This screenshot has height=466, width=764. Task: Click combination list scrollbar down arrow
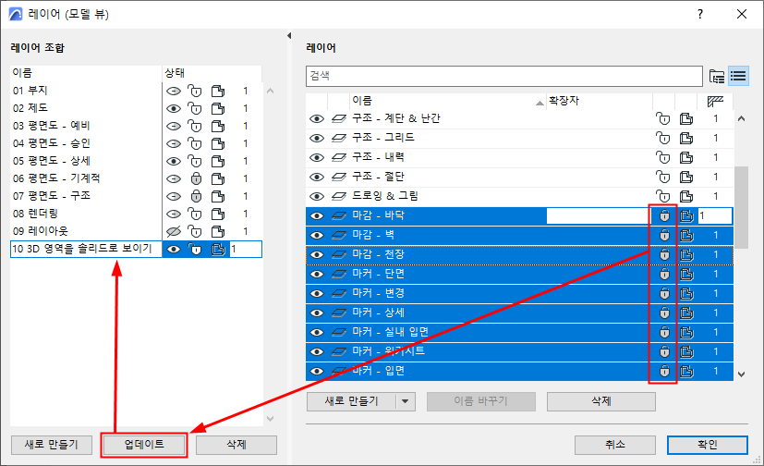(271, 419)
